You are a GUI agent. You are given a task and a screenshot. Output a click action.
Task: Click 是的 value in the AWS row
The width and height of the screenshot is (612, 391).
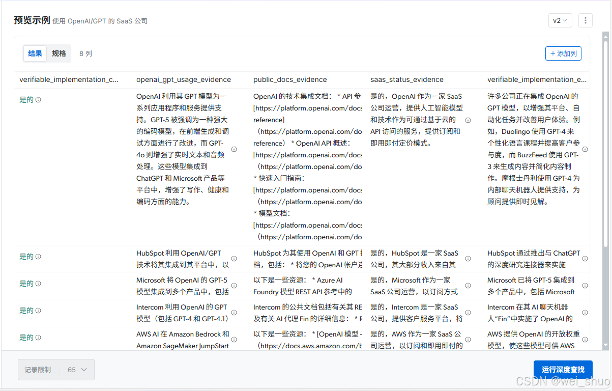(26, 338)
